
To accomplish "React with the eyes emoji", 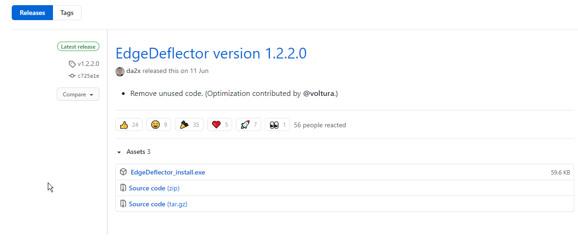I will pos(278,124).
